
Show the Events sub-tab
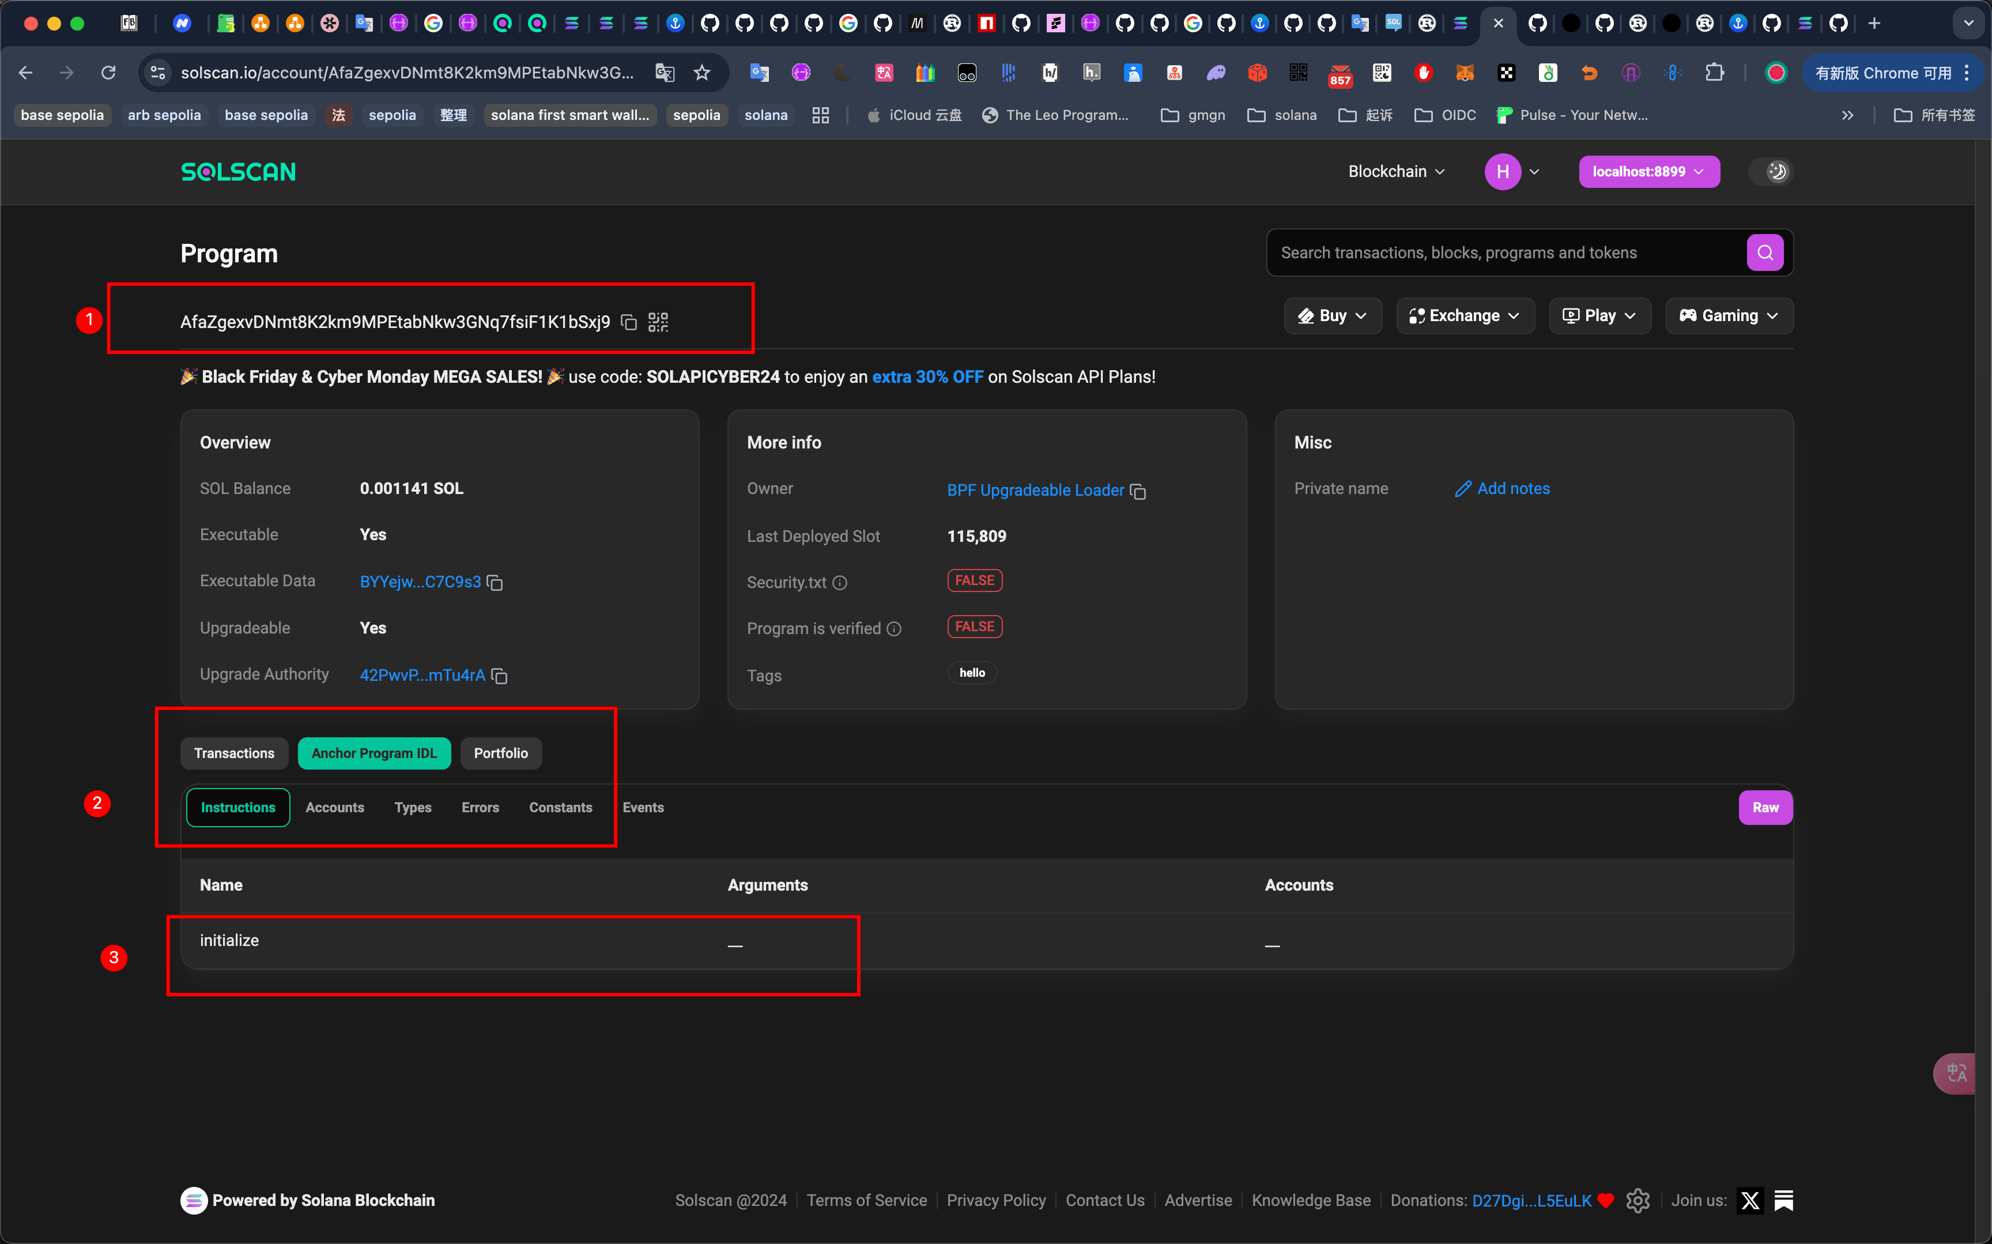pyautogui.click(x=643, y=808)
